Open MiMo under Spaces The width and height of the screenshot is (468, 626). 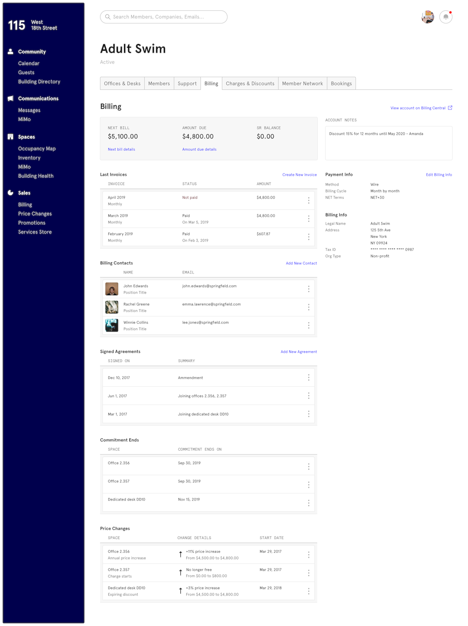pyautogui.click(x=24, y=167)
